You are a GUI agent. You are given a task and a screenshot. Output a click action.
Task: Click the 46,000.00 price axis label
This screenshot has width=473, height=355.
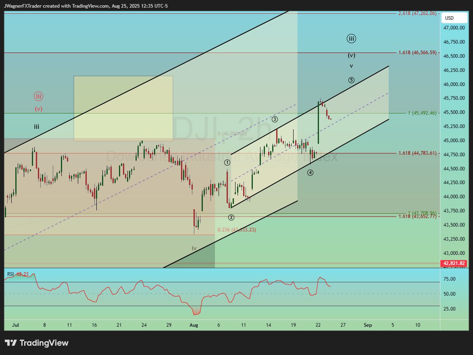(454, 84)
